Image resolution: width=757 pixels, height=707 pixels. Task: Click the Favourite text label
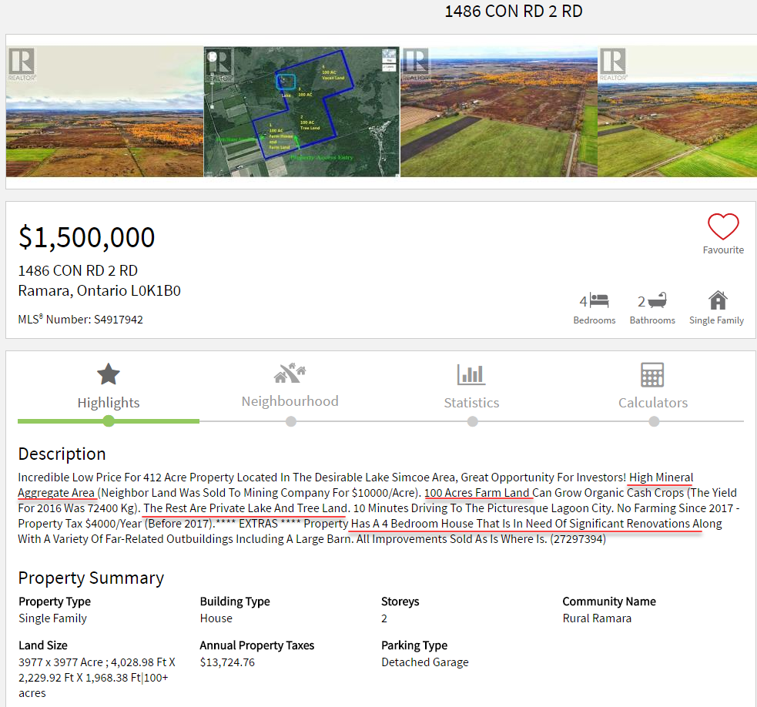[723, 250]
